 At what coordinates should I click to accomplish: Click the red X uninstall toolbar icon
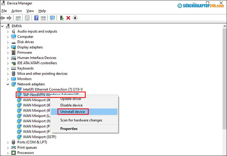point(68,18)
